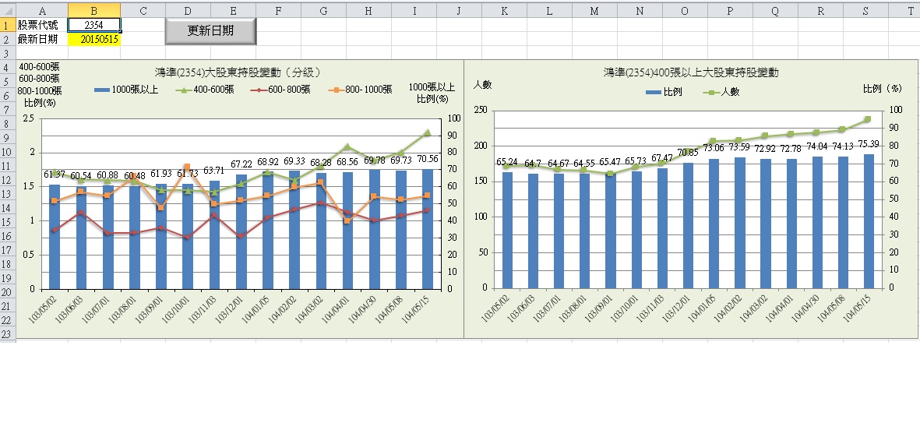Select column B header
The height and width of the screenshot is (437, 920).
94,11
